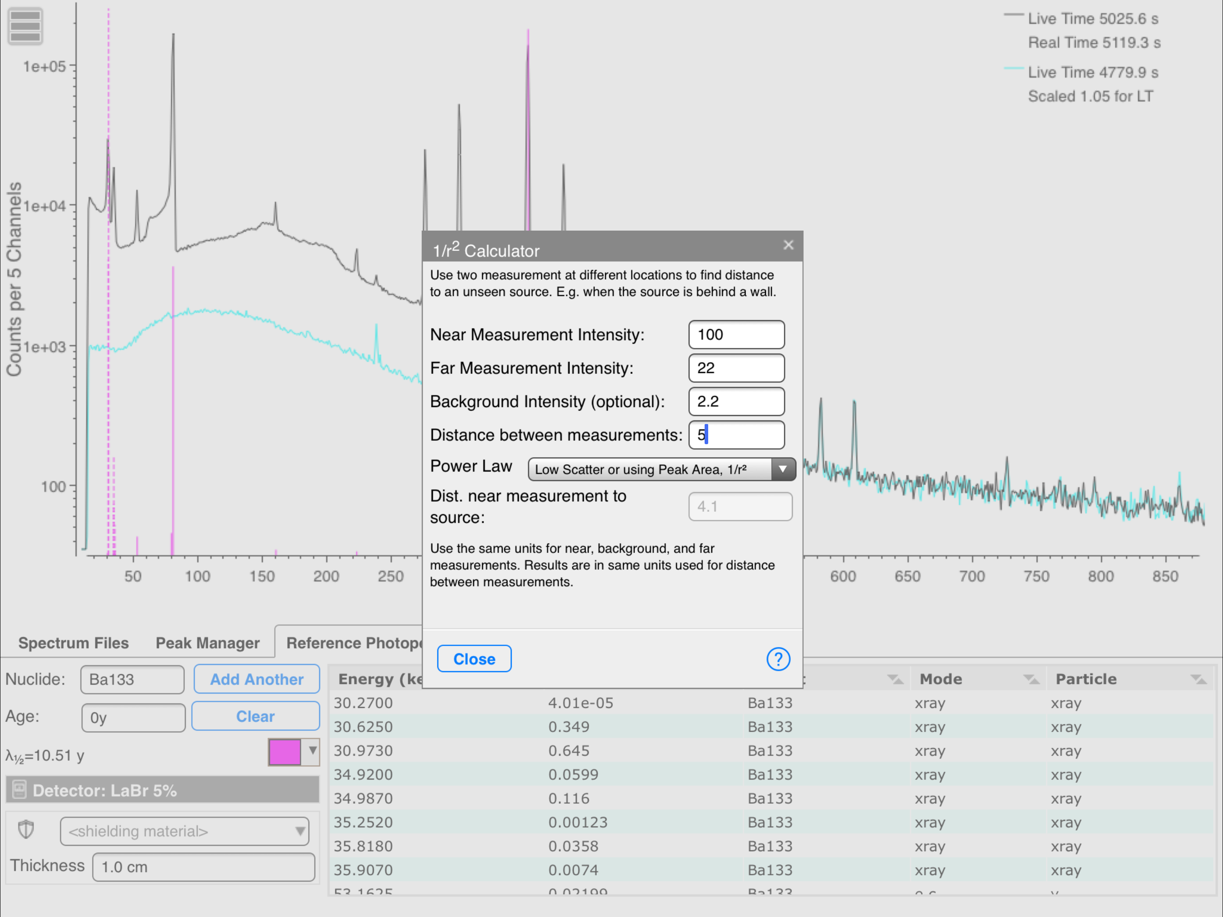Click the Clear button

[256, 716]
